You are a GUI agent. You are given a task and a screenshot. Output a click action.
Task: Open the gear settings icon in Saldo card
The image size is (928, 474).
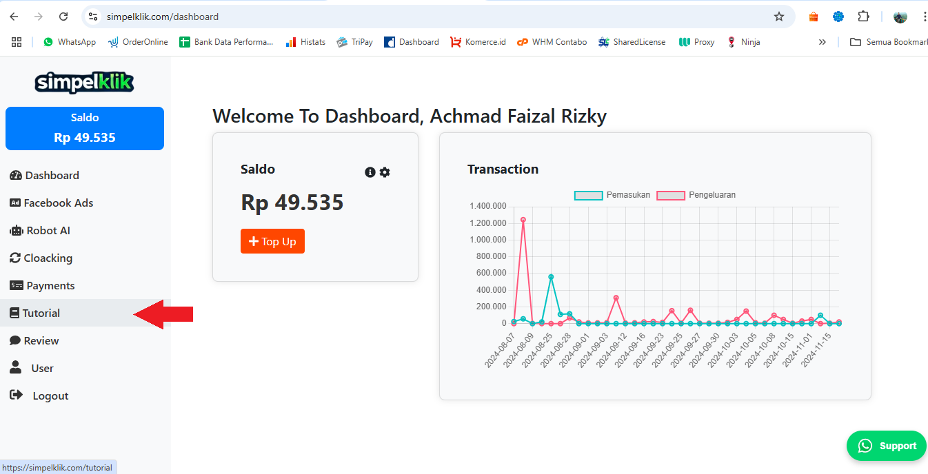pos(385,172)
